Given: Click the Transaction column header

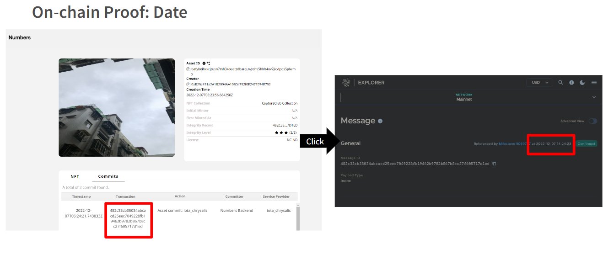Looking at the screenshot, I should [125, 196].
